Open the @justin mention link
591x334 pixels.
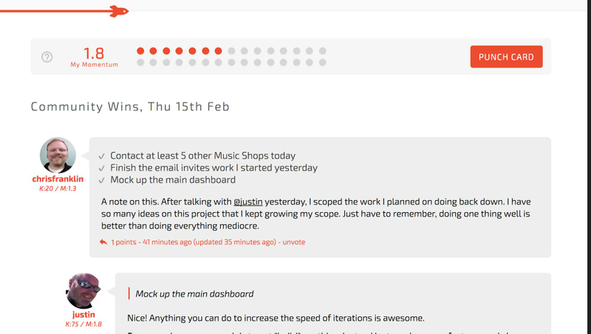point(248,202)
